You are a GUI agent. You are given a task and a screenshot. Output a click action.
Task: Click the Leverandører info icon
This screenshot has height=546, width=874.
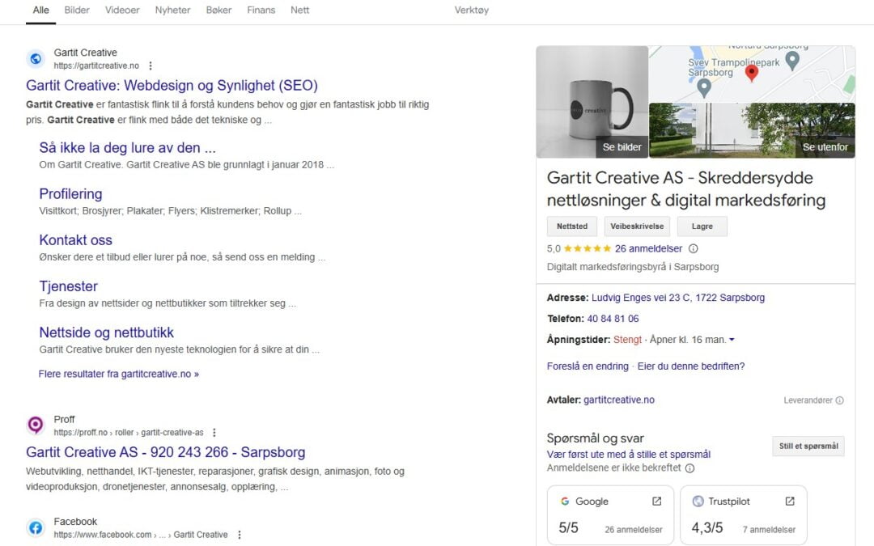tap(840, 400)
